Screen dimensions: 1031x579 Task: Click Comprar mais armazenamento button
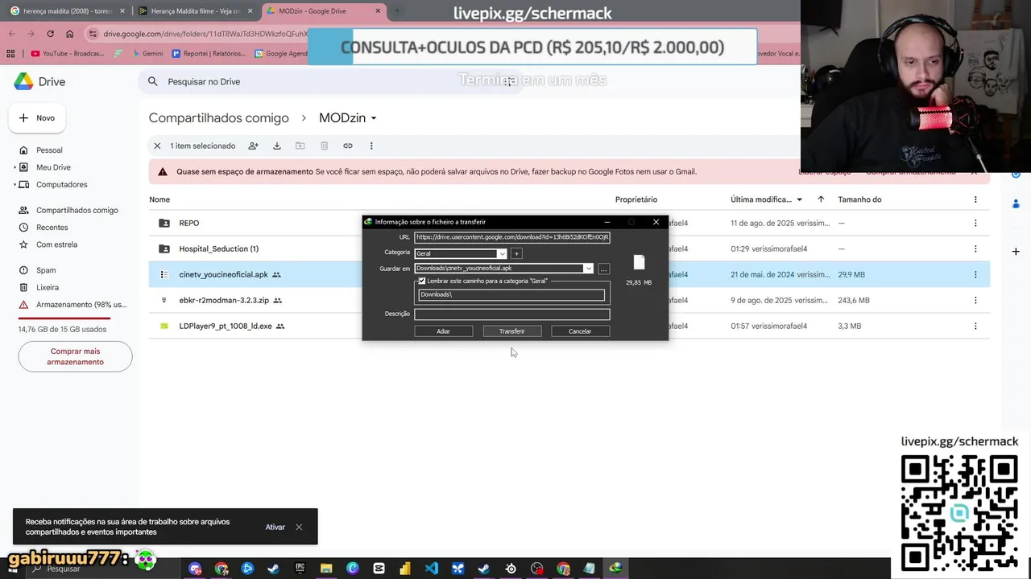pos(75,356)
